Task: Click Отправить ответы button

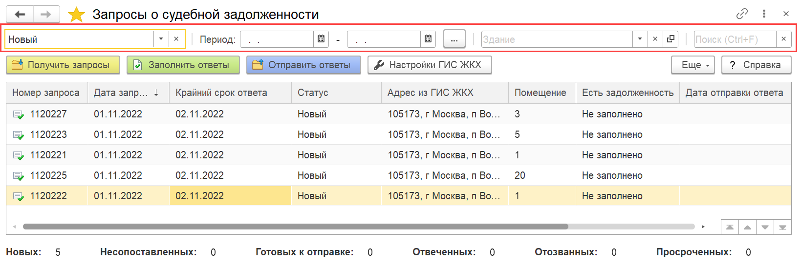Action: tap(303, 65)
